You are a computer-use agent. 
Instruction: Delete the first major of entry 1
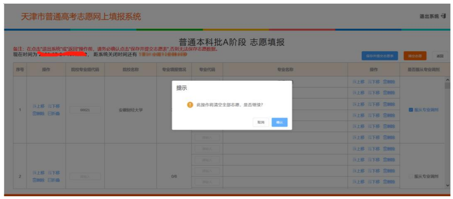point(389,82)
